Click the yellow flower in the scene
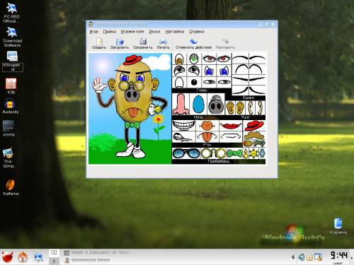 159,119
